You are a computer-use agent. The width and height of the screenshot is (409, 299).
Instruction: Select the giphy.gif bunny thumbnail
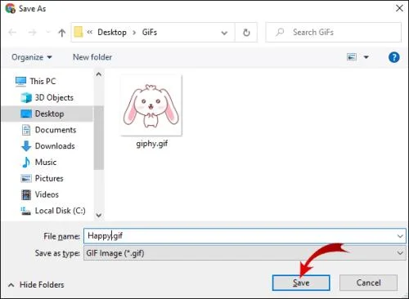[x=151, y=105]
